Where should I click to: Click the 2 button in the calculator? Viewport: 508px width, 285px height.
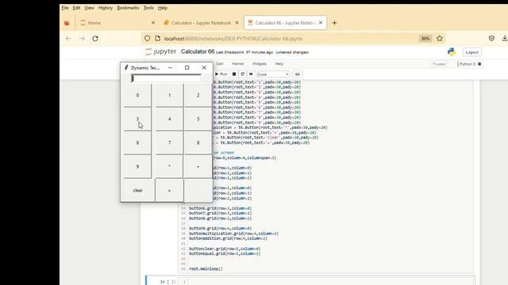[198, 95]
